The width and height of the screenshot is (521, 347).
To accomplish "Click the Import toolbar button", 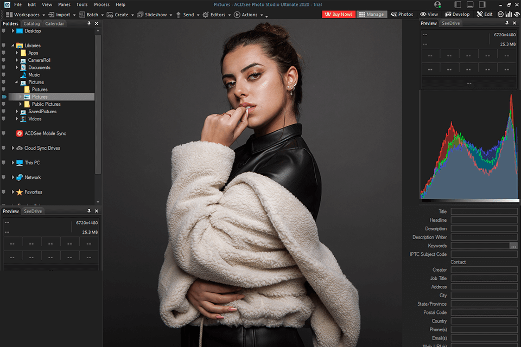I will coord(60,15).
